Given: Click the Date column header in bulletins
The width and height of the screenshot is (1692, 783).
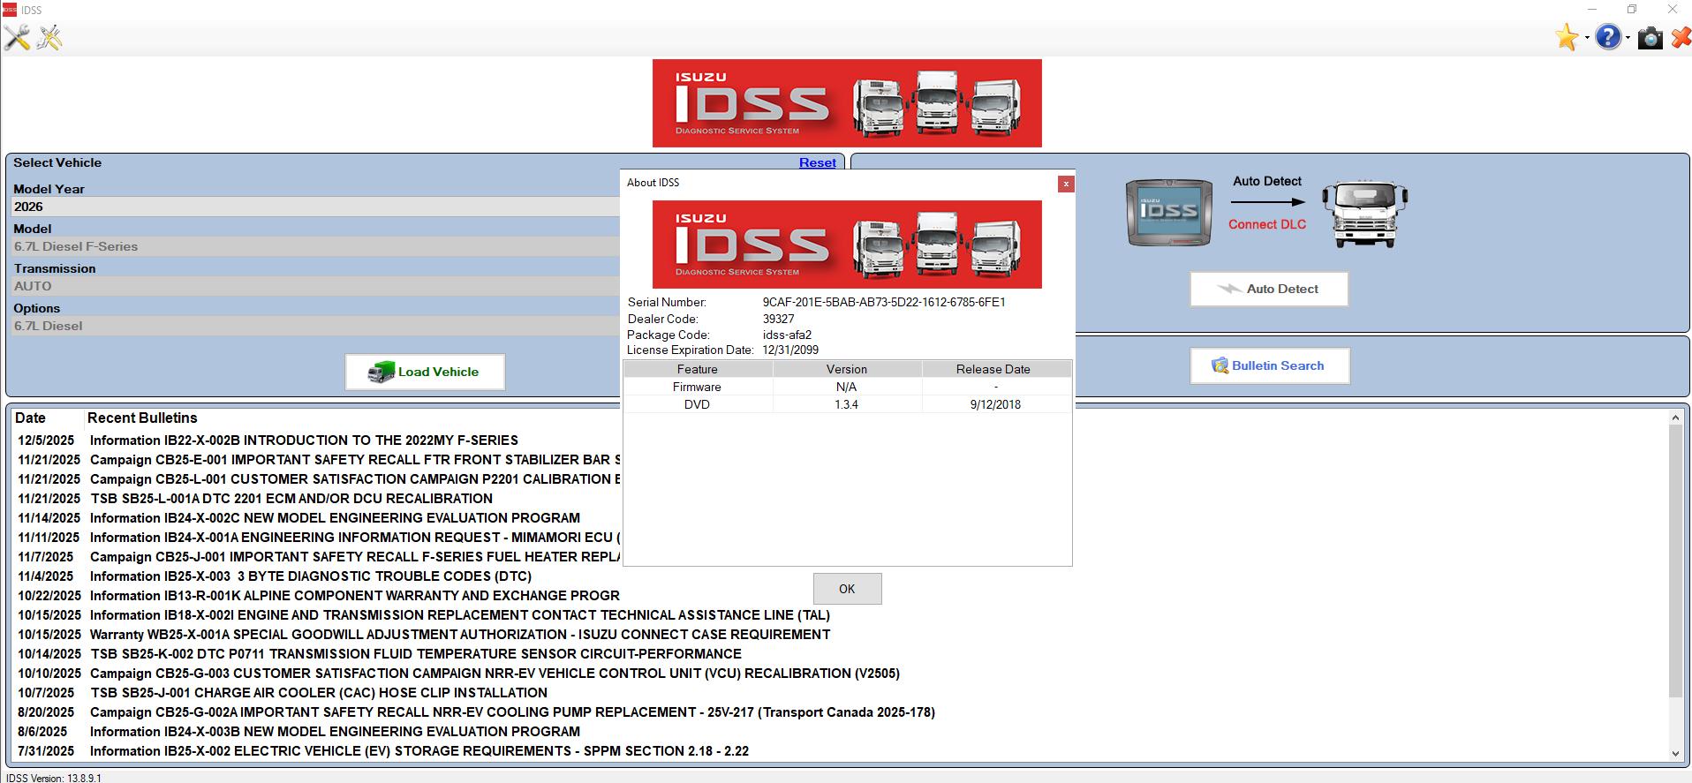Looking at the screenshot, I should pyautogui.click(x=30, y=418).
